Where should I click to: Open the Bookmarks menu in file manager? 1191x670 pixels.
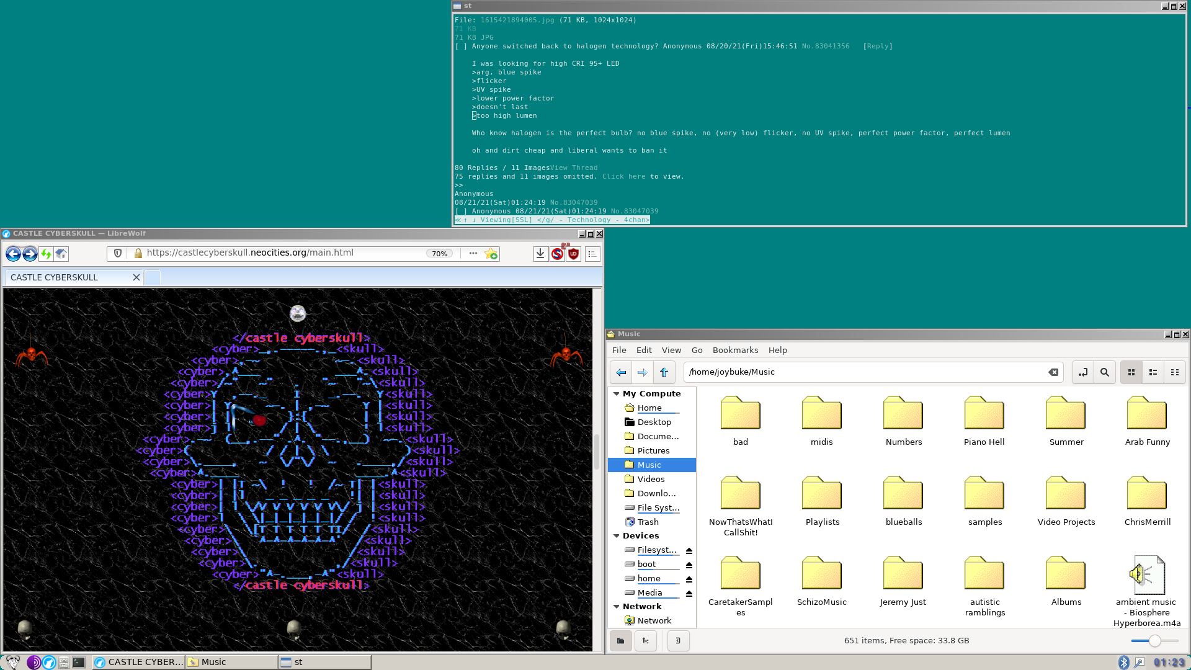click(x=735, y=351)
